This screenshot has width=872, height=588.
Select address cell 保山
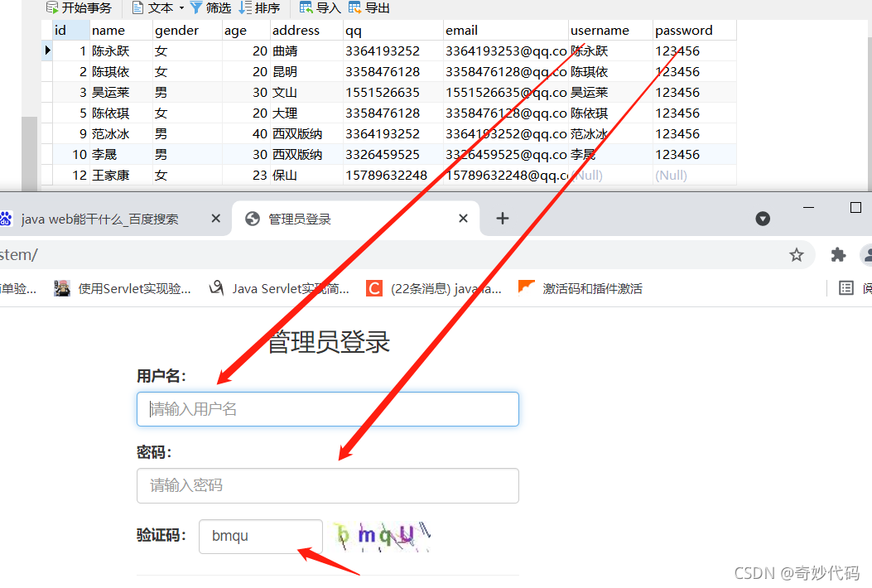point(306,176)
